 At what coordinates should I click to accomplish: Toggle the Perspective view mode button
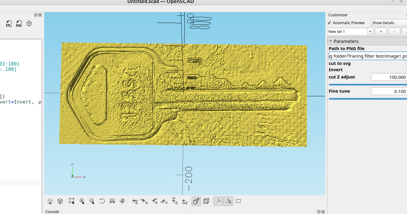click(196, 201)
